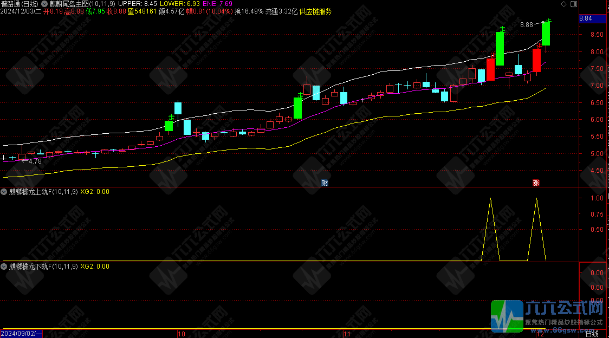This screenshot has height=338, width=609.
Task: Click the red 涨 marker icon
Action: [x=535, y=183]
